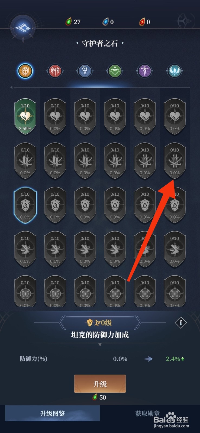Tap the blue gem currency counter
200x433 pixels.
coord(108,22)
